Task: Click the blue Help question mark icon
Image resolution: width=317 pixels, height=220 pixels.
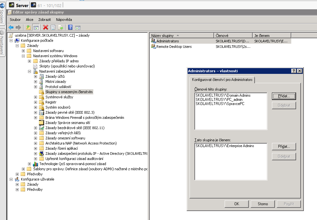Action: coord(70,28)
